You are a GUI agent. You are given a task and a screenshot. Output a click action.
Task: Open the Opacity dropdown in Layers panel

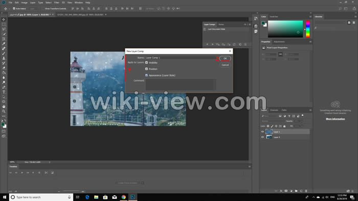302,121
